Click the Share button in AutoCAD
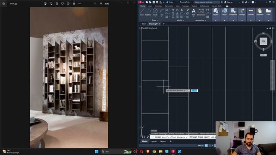This screenshot has height=155, width=276. [170, 2]
